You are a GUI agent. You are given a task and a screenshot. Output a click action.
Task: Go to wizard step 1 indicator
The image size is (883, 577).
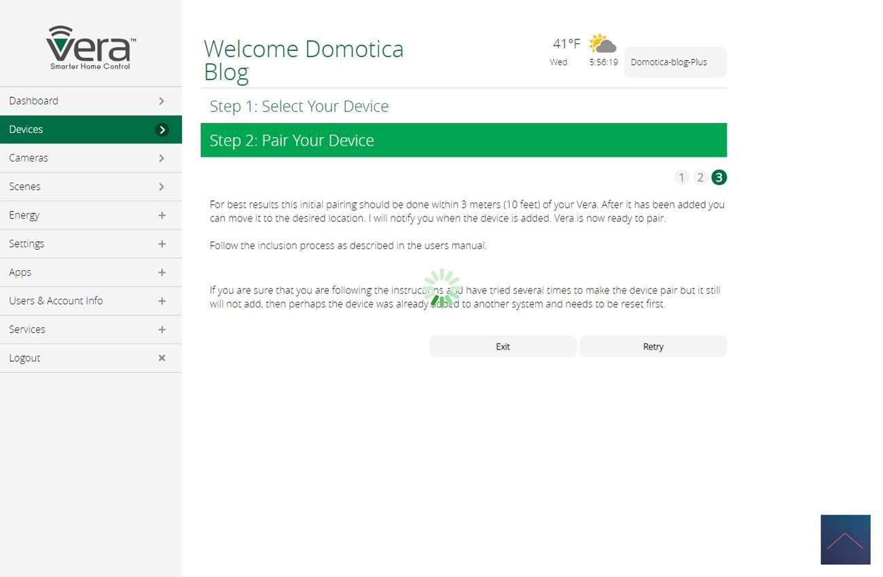point(681,178)
